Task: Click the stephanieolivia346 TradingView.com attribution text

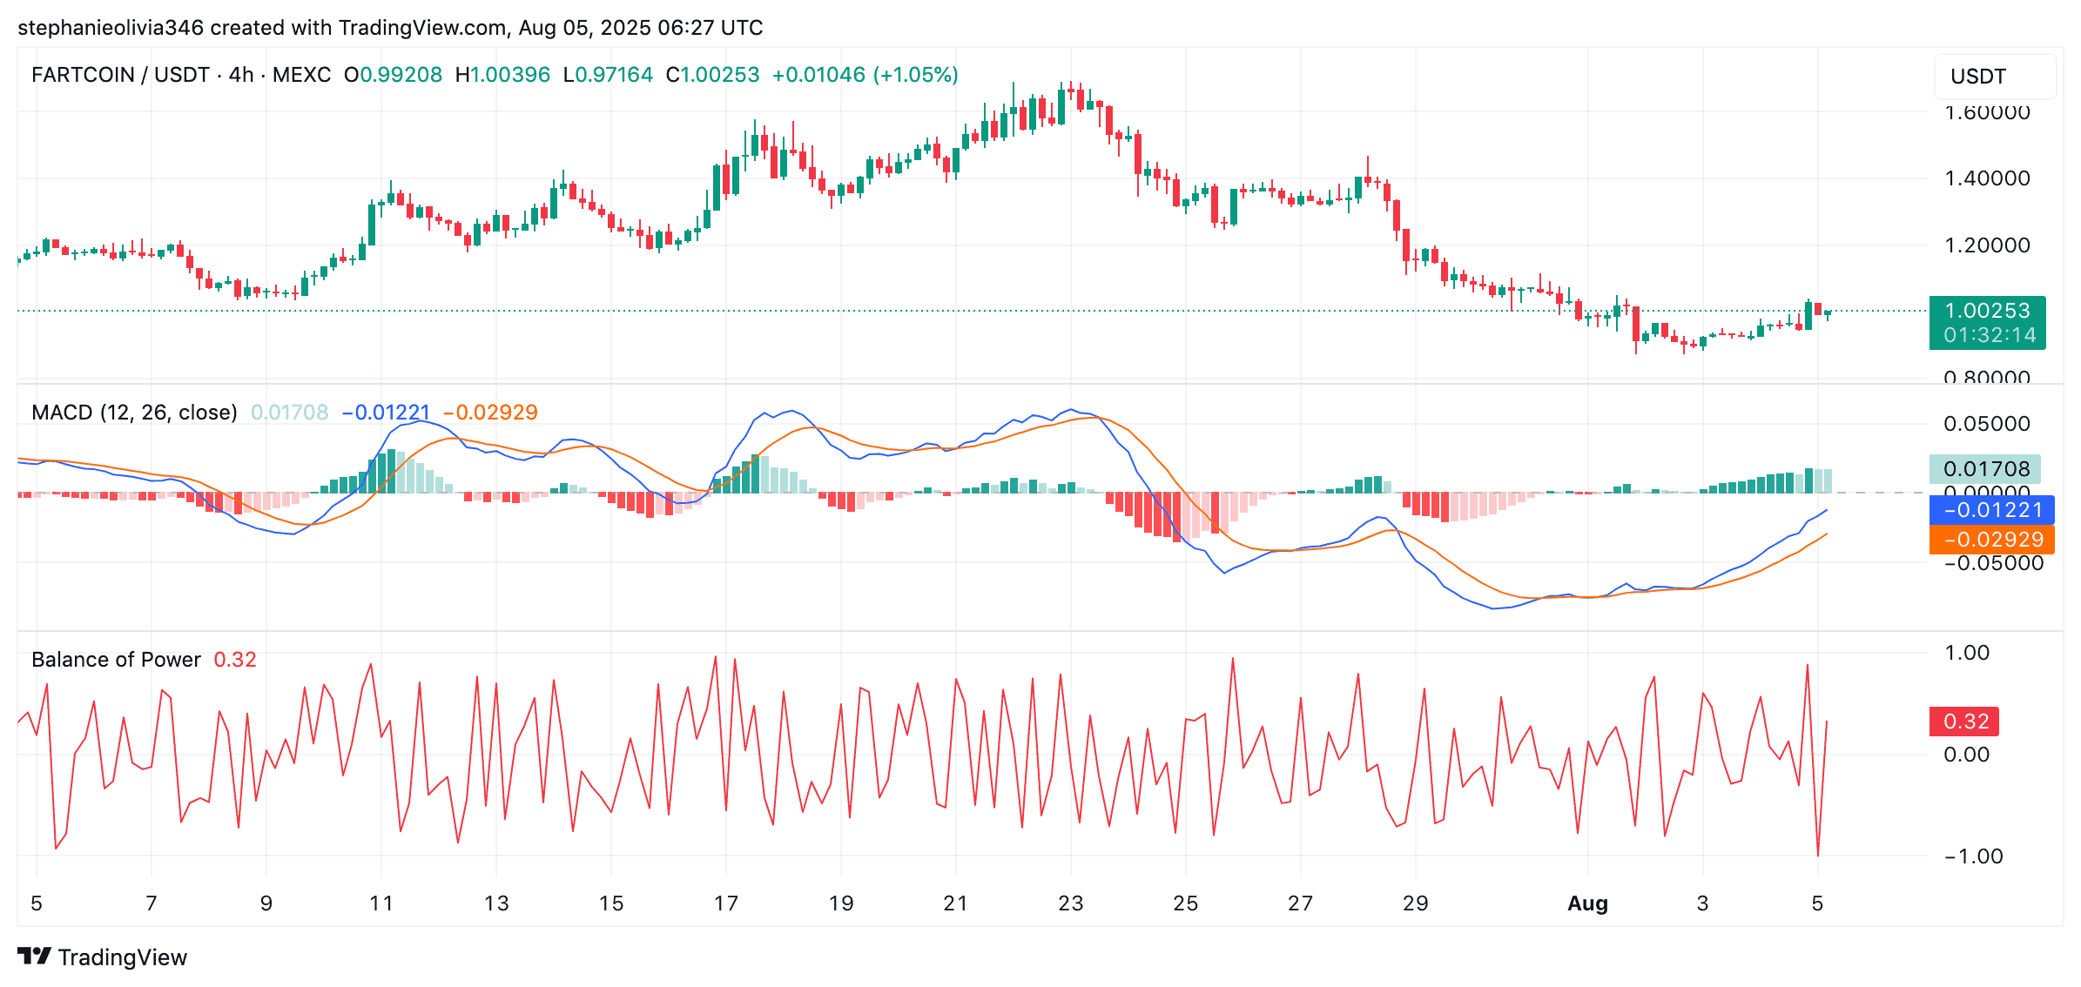Action: point(389,28)
